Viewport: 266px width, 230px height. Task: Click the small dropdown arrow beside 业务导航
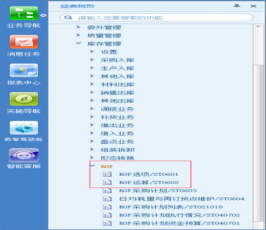click(x=44, y=15)
